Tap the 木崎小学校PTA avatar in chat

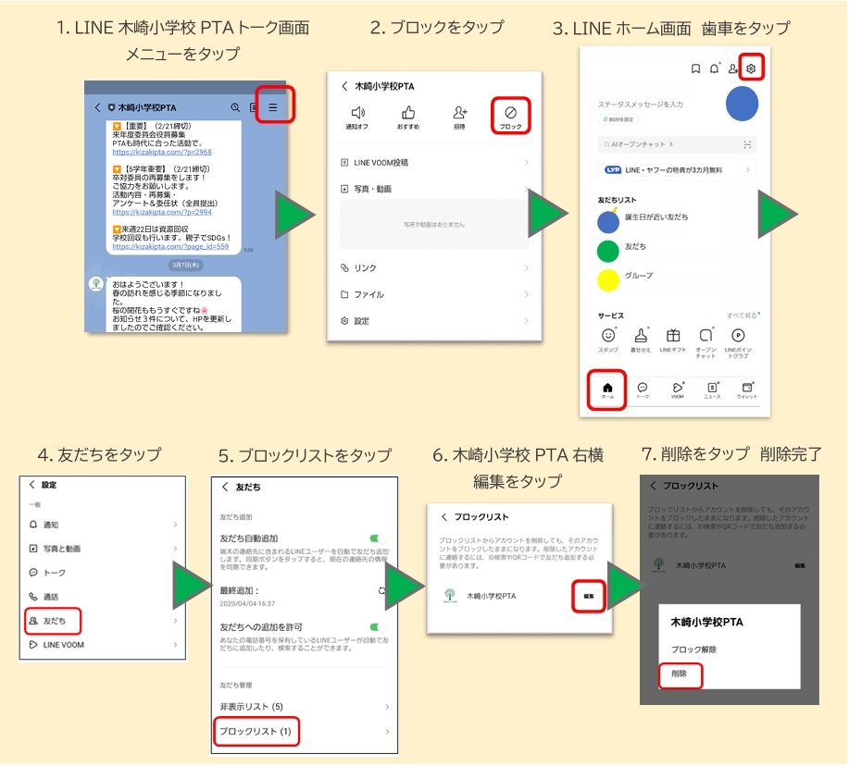pyautogui.click(x=96, y=283)
